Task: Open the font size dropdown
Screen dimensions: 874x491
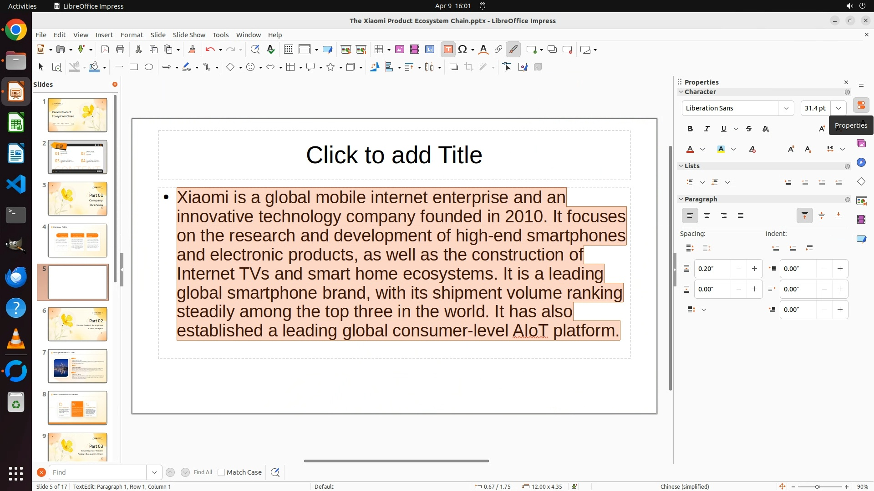Action: click(x=838, y=108)
